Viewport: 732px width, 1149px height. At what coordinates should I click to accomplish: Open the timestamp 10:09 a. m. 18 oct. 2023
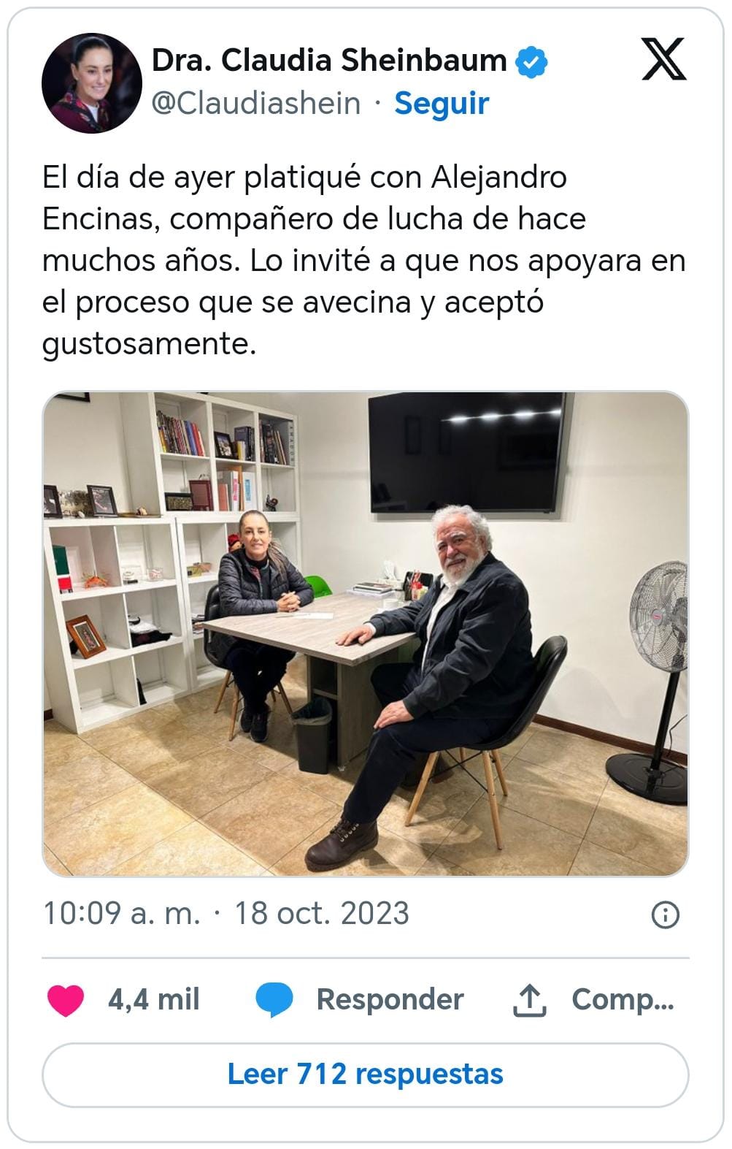226,914
